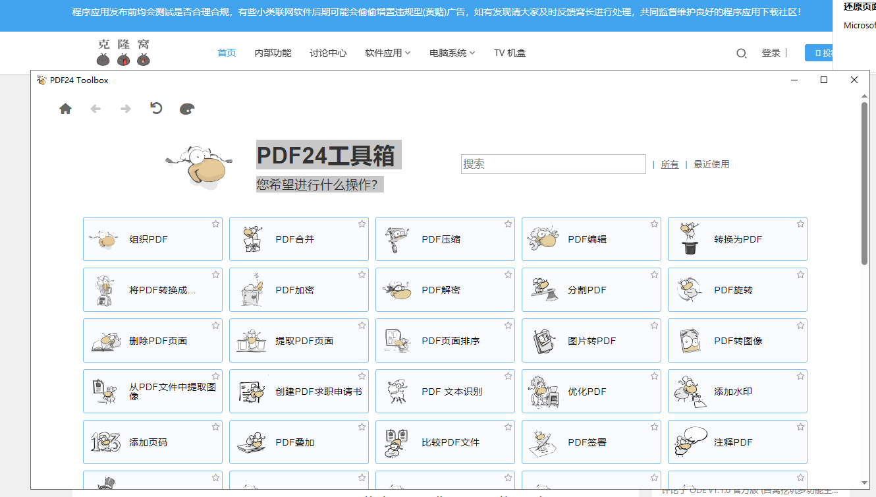Viewport: 876px width, 497px height.
Task: Click the 克隆窝 site logo
Action: click(x=124, y=52)
